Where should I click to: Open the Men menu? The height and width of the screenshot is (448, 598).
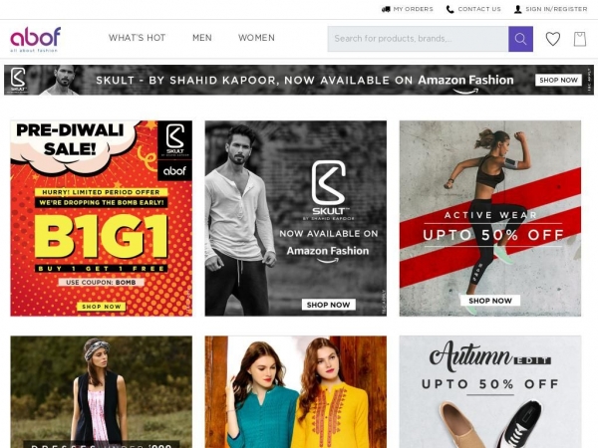(202, 38)
